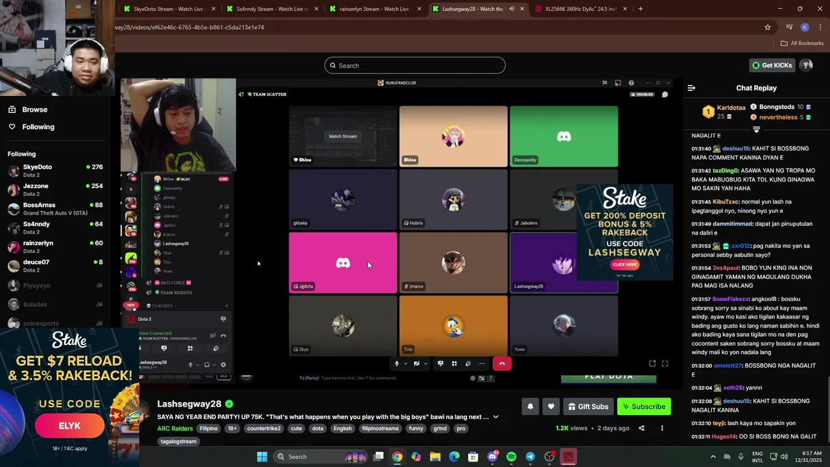Viewport: 830px width, 467px height.
Task: Open camera options dropdown in call bar
Action: click(x=425, y=364)
